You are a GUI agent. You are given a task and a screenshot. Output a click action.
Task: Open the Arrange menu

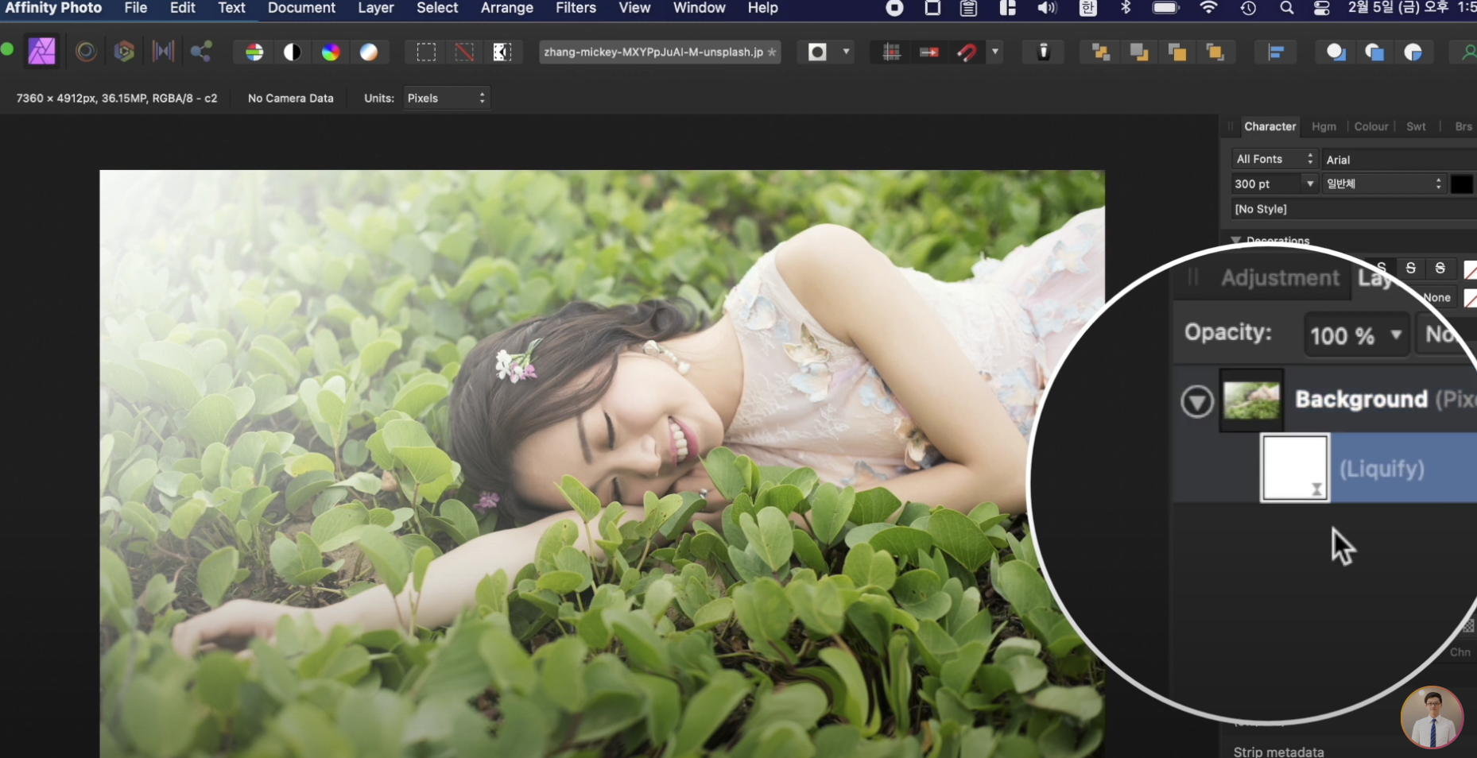tap(507, 8)
